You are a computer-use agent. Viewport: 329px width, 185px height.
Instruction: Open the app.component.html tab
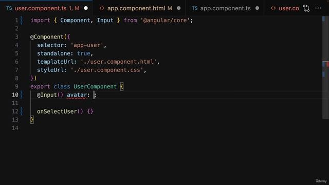point(139,8)
